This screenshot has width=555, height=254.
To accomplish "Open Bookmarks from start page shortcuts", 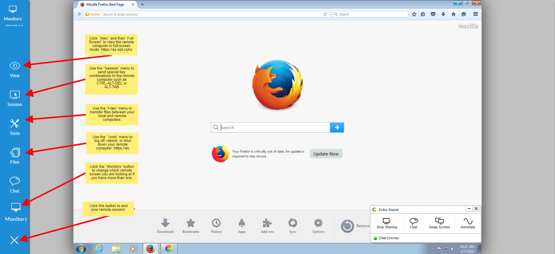I will coord(191,226).
